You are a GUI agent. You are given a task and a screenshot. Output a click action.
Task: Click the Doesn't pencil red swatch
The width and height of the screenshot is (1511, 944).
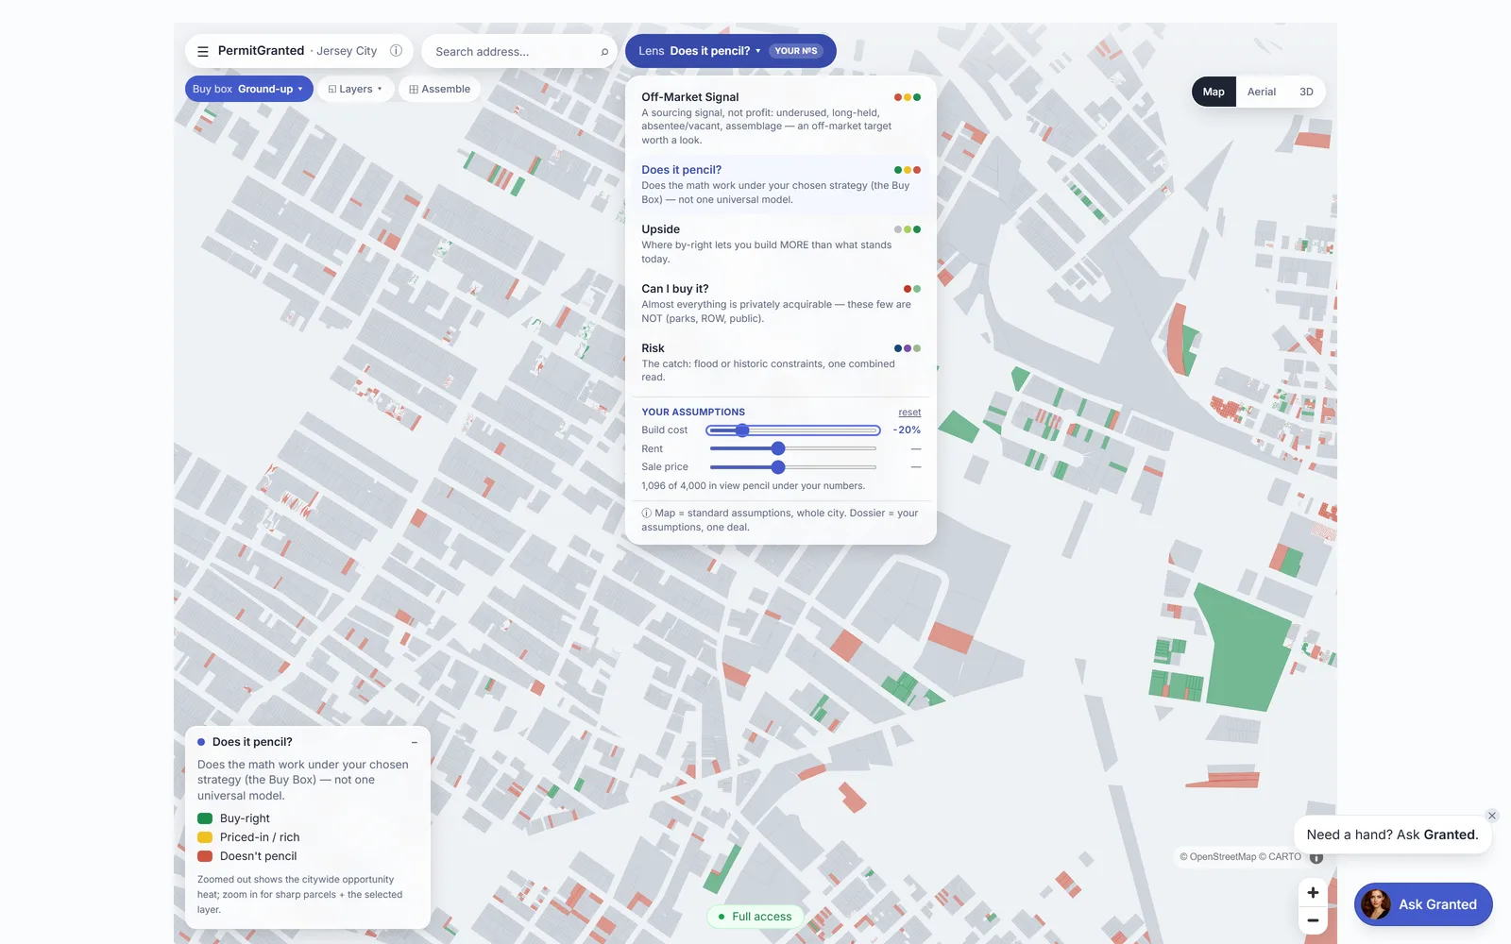pyautogui.click(x=205, y=856)
